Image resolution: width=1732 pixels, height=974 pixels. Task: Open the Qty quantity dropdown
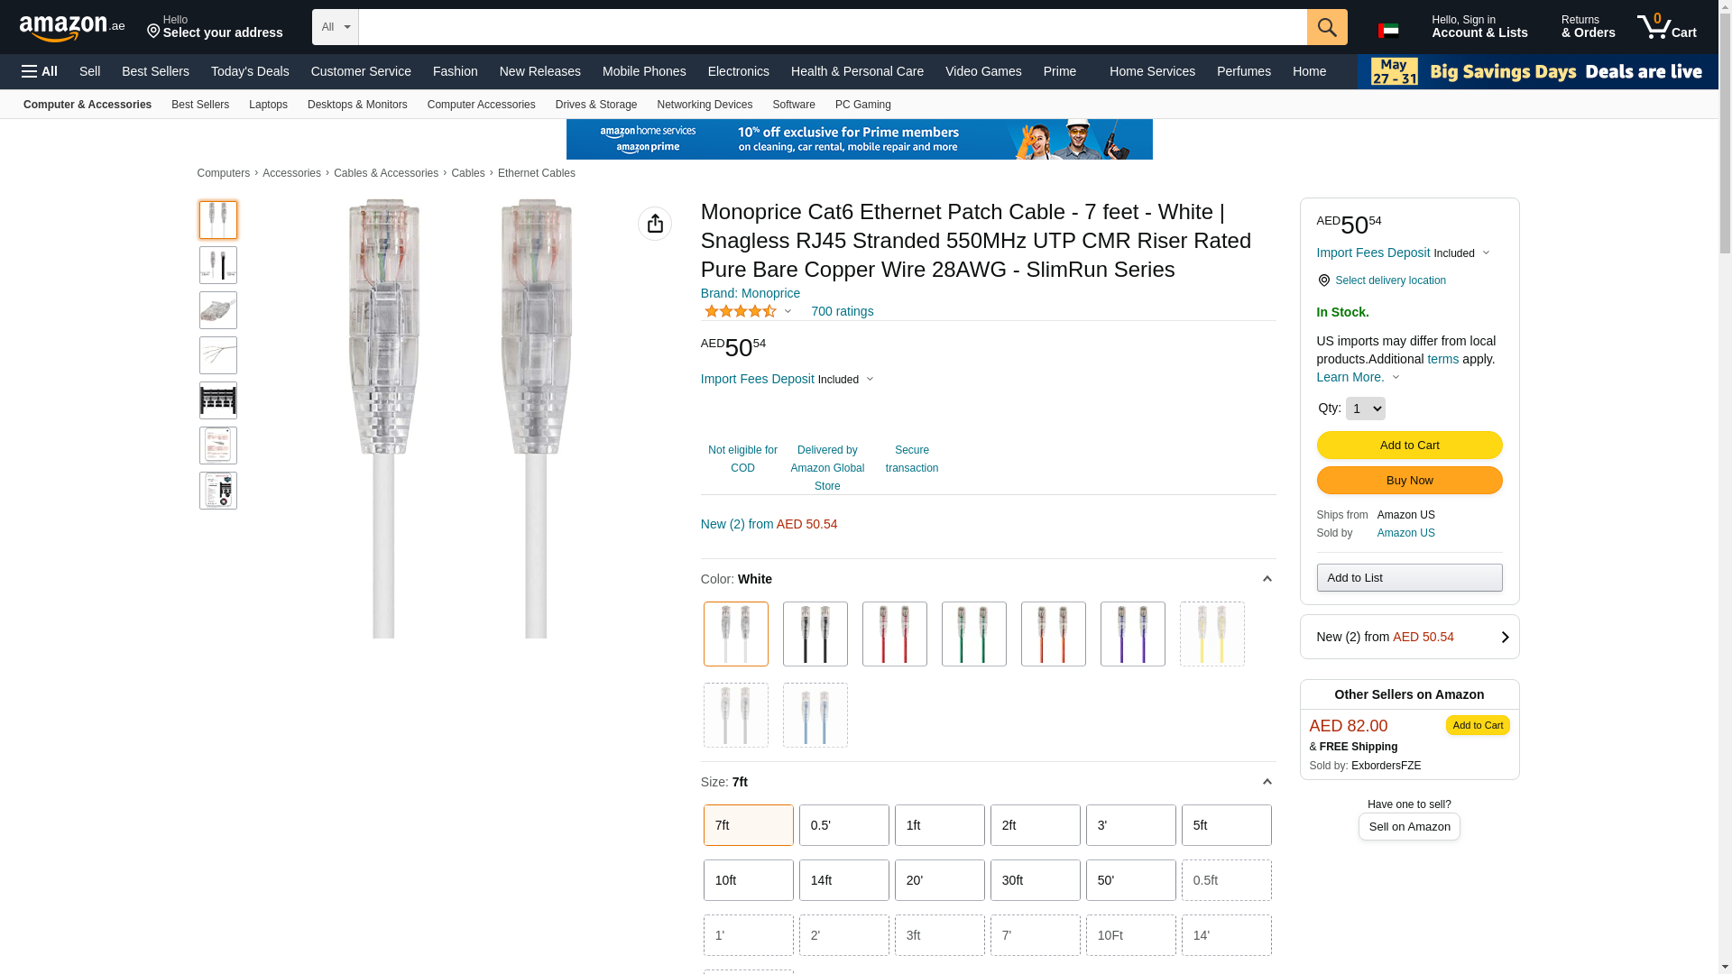point(1365,409)
